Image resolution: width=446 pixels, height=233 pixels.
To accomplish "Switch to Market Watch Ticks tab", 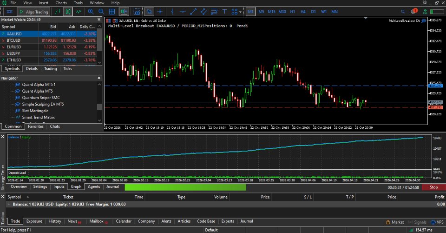I will [x=68, y=69].
